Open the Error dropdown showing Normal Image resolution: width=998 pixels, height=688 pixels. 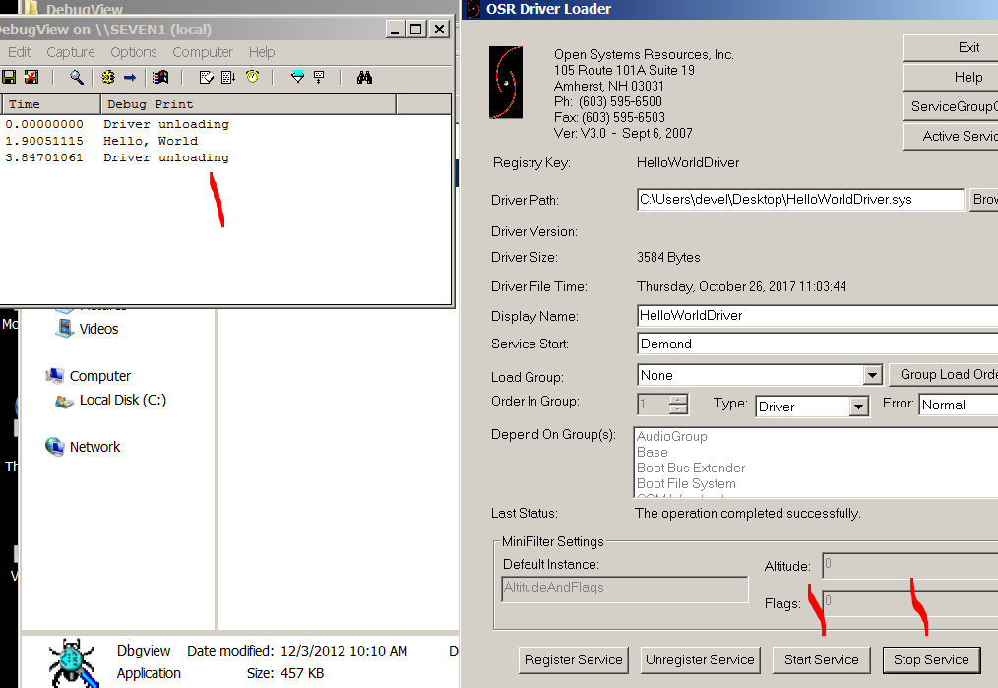pos(957,405)
